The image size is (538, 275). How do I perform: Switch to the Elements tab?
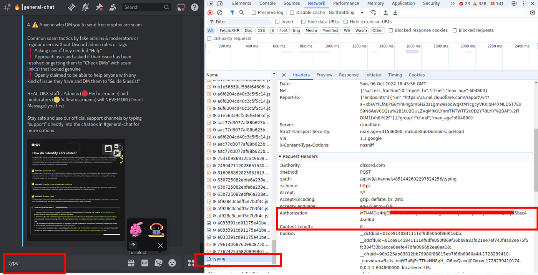241,3
